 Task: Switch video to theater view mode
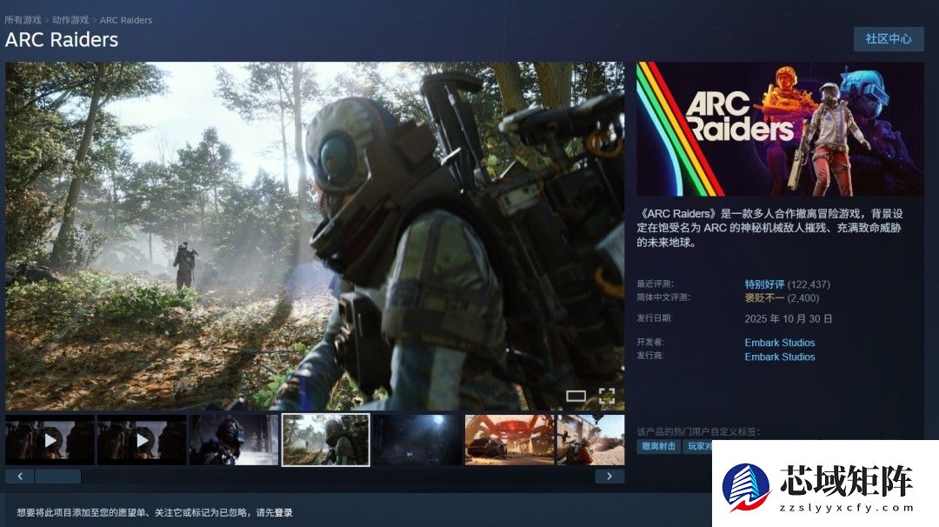coord(576,396)
